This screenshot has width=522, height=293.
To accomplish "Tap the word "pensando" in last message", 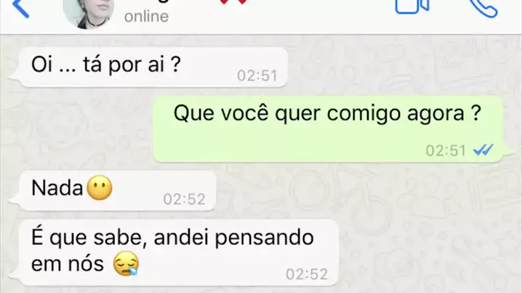I will pyautogui.click(x=264, y=239).
